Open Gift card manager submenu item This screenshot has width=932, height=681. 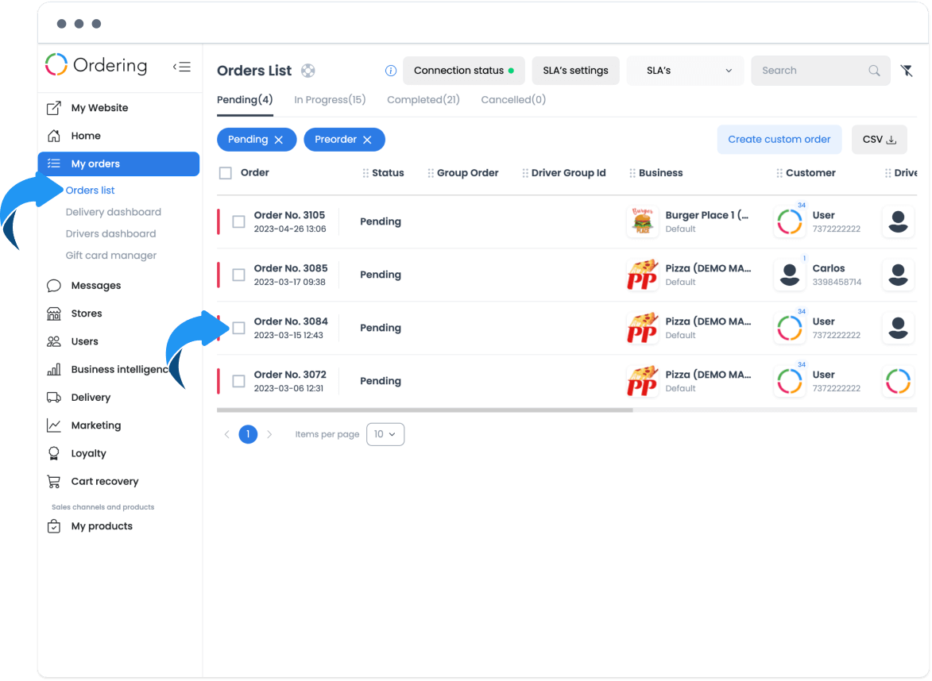pyautogui.click(x=111, y=256)
